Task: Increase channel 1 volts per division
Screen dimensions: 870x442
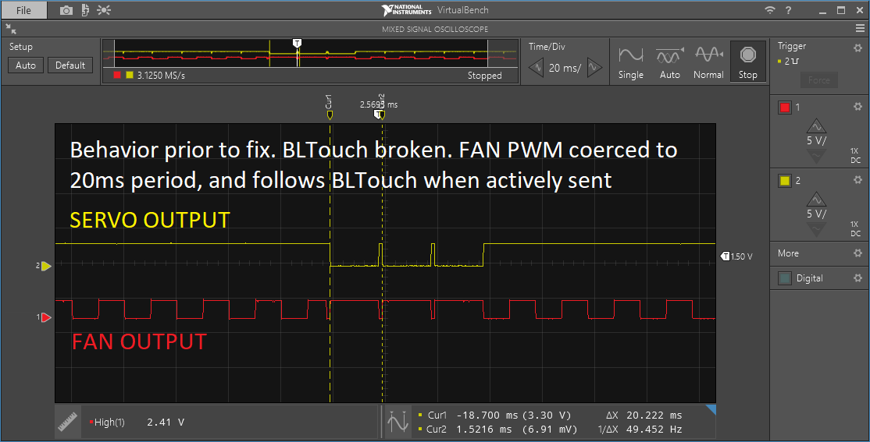Action: pos(815,126)
